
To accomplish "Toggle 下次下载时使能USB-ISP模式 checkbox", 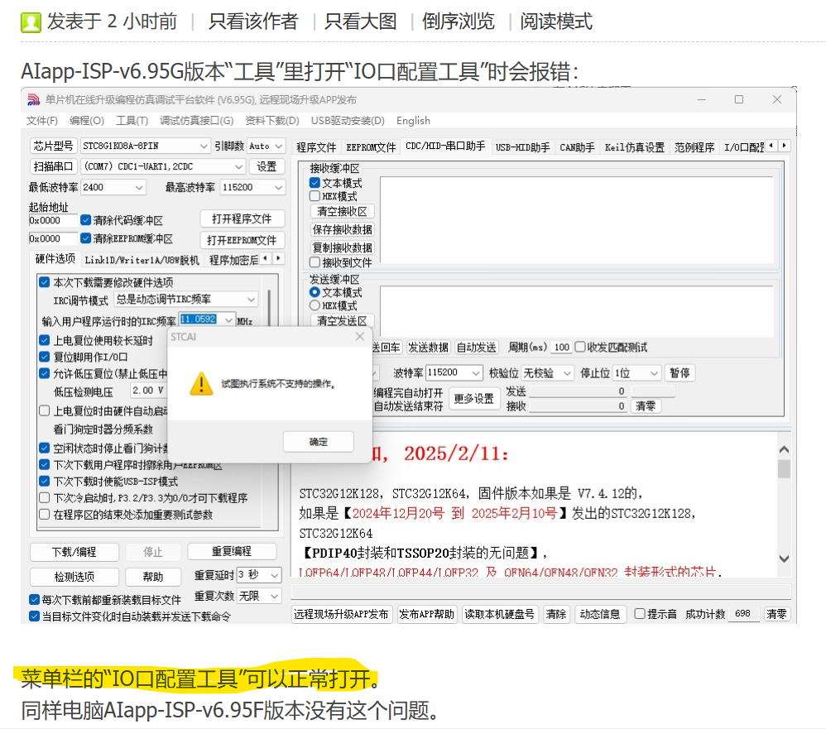I will click(45, 481).
